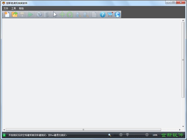Click the zoom in plus button

(x=147, y=135)
